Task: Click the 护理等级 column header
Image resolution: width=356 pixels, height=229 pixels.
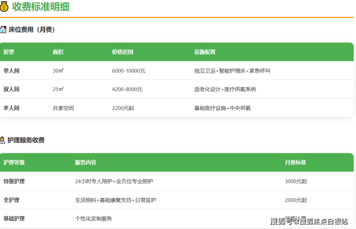Action: pos(14,163)
